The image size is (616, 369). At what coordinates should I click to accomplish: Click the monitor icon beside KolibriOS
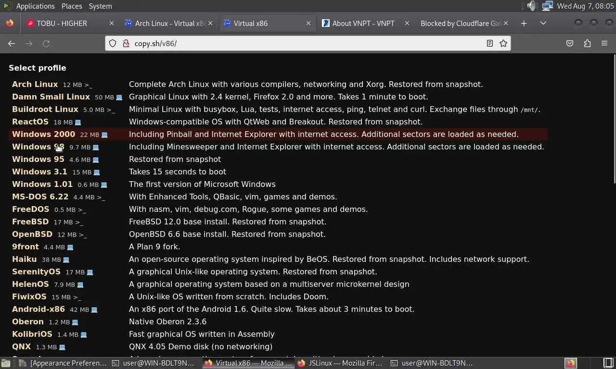(84, 335)
